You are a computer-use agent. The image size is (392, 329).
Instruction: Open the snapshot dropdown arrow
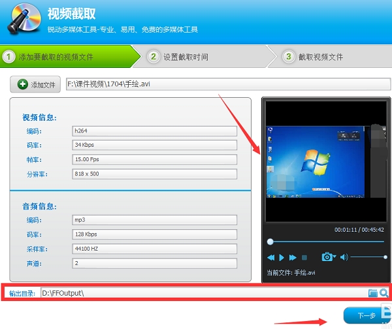335,256
